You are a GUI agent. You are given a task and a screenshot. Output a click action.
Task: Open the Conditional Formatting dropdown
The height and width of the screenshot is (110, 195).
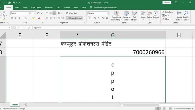(116, 16)
